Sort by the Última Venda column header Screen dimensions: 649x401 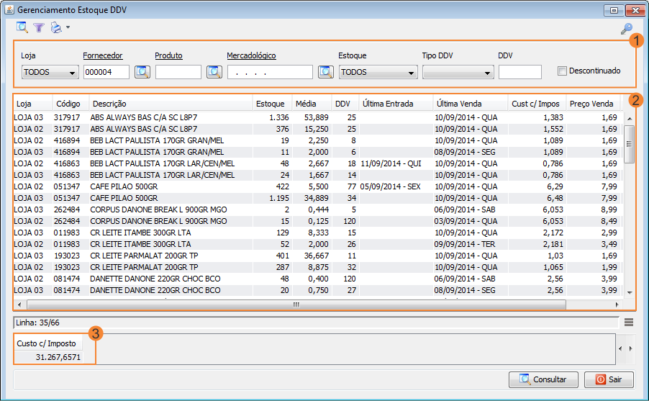(x=471, y=104)
